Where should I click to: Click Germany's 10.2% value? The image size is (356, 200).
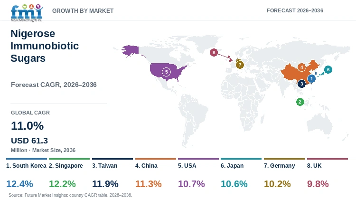[277, 184]
